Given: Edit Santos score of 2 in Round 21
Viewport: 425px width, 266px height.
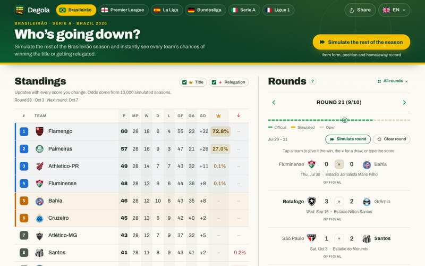Looking at the screenshot, I should [x=352, y=238].
